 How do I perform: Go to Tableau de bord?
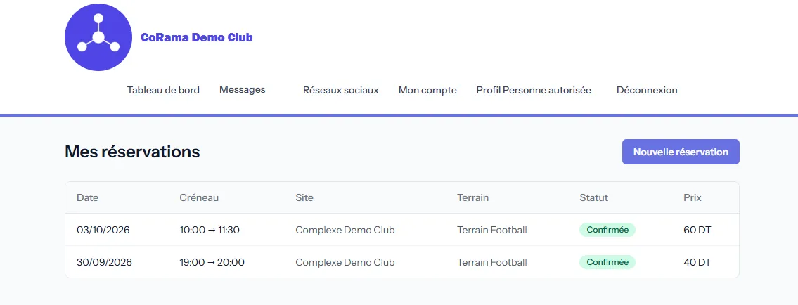tap(163, 91)
